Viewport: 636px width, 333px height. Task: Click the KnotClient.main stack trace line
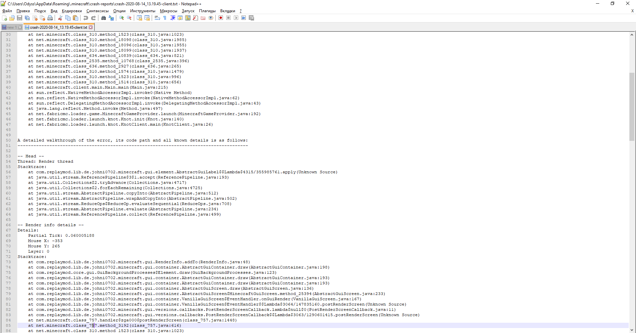tap(121, 124)
